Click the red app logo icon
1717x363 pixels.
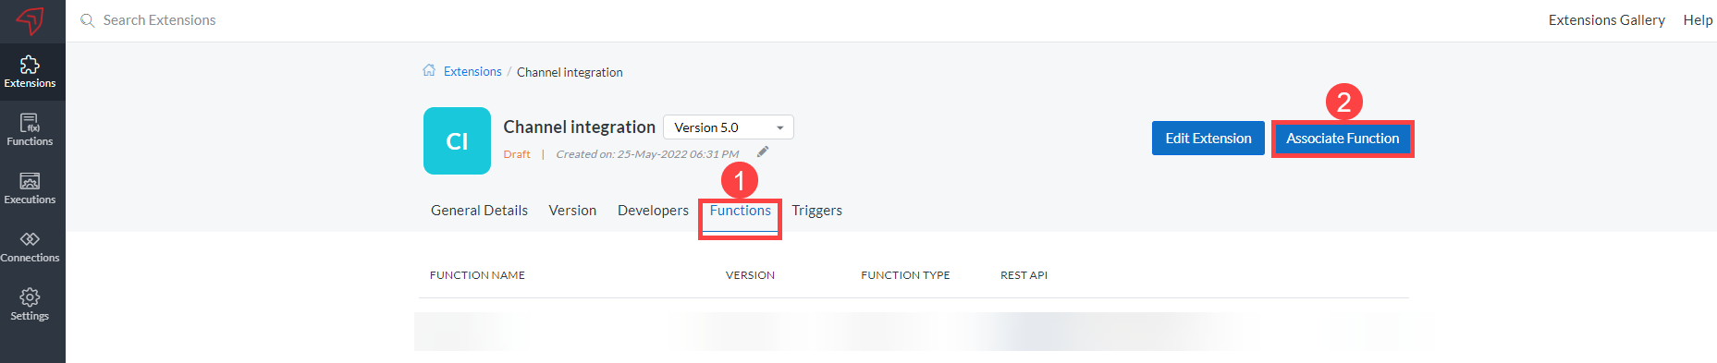coord(30,20)
